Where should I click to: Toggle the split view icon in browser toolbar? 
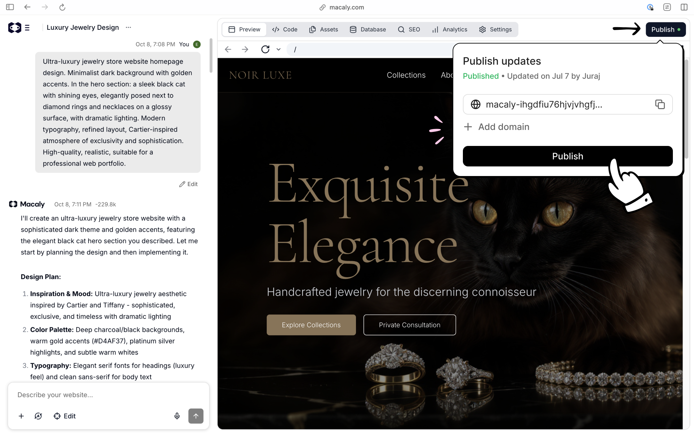(x=684, y=7)
